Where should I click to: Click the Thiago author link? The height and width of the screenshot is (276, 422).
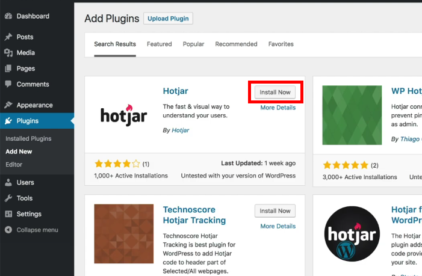(411, 139)
